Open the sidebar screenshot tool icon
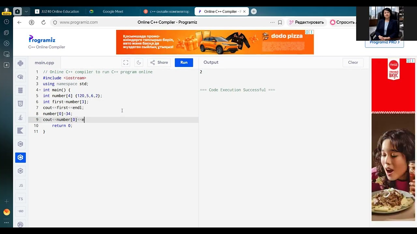Screen dimensions: 417x234 tap(6, 54)
